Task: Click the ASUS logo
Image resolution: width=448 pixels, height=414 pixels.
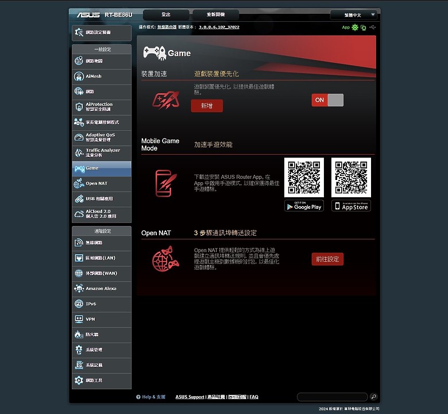Action: coord(88,15)
